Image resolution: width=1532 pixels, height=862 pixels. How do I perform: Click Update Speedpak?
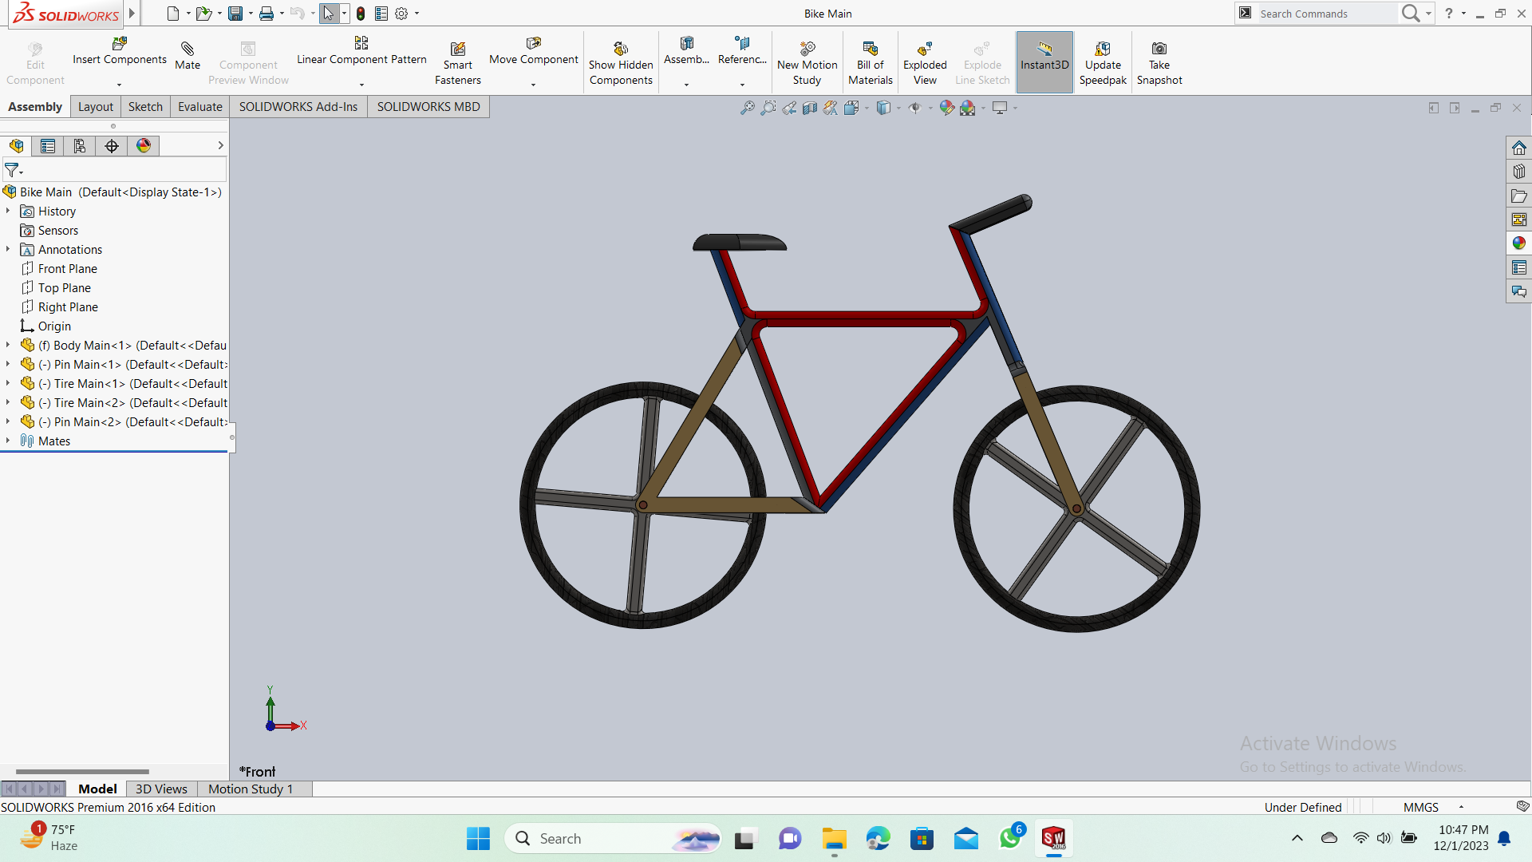coord(1103,63)
